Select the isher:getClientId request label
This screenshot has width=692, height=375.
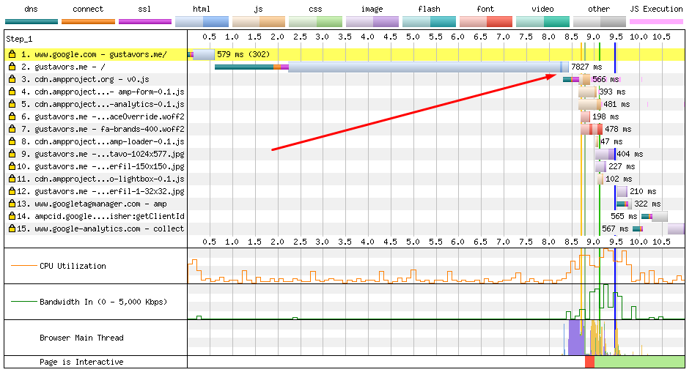[x=109, y=216]
